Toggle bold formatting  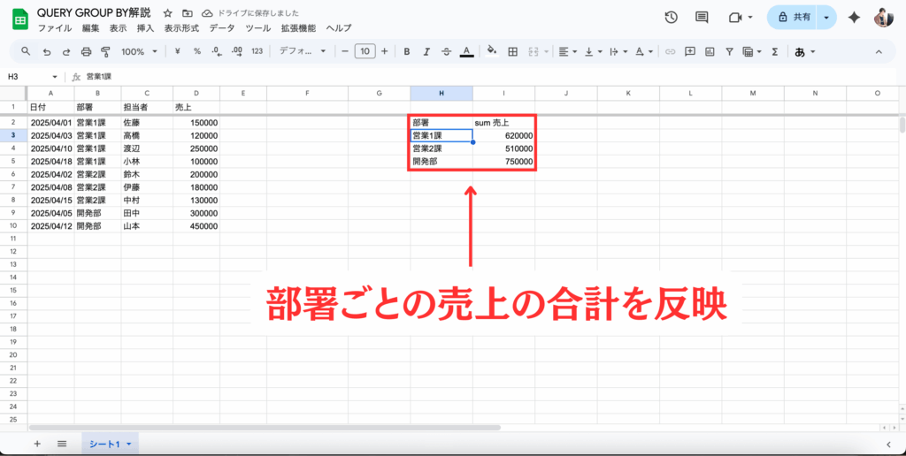[407, 52]
